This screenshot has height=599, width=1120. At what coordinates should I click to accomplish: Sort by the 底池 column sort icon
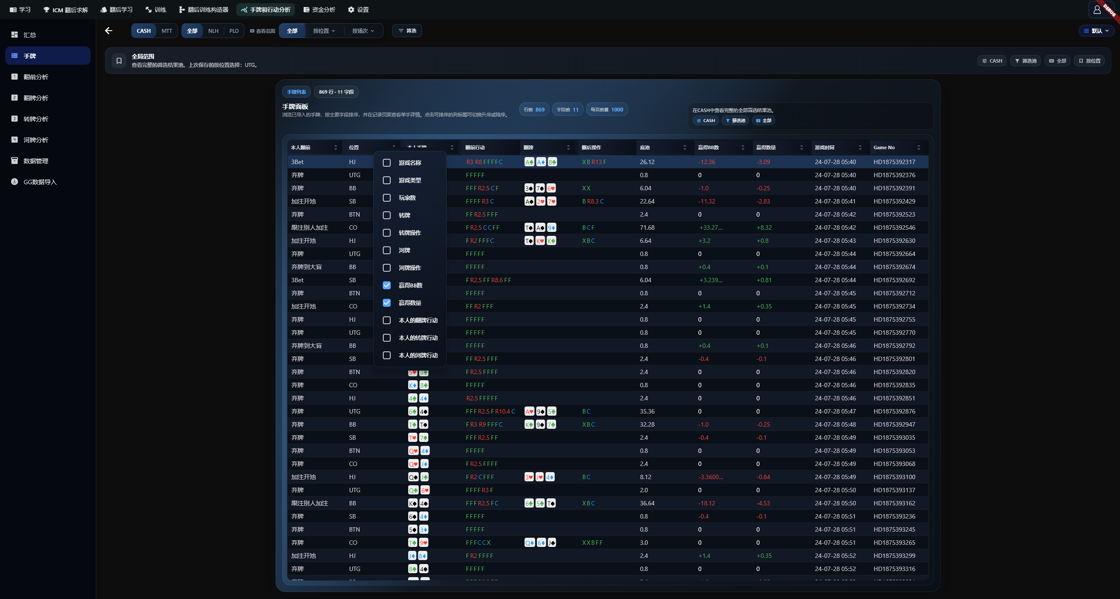685,147
